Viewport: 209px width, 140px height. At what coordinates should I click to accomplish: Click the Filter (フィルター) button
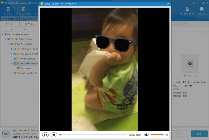10,24
